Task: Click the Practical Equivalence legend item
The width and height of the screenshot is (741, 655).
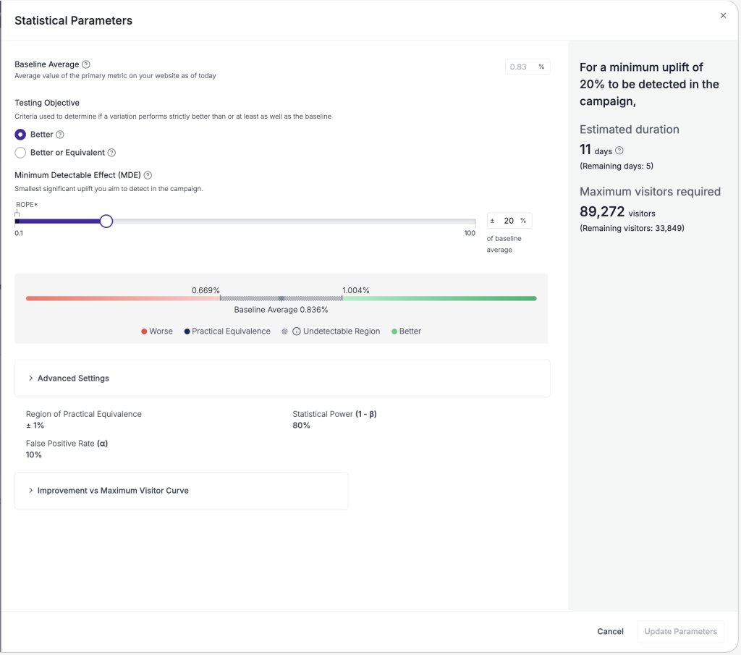Action: (x=227, y=331)
